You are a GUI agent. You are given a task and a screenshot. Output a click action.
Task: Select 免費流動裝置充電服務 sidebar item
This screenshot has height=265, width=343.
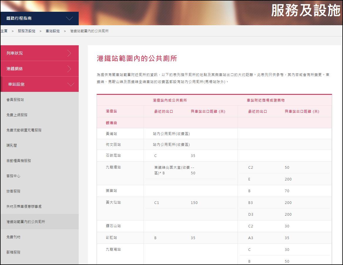(x=24, y=130)
